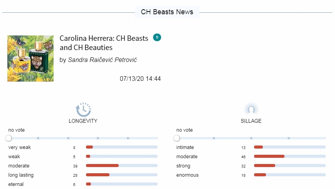This screenshot has height=189, width=335.
Task: Set sillage slider to the middle dot
Action: tap(251, 138)
